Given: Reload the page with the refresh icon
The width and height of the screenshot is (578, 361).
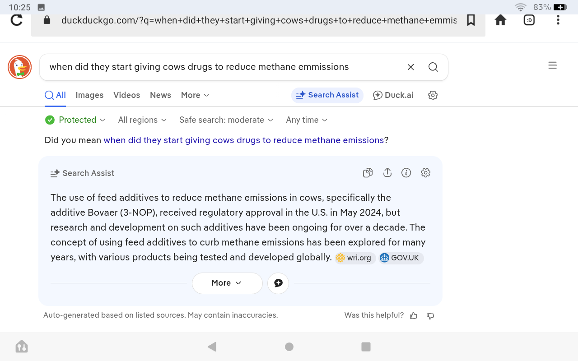Looking at the screenshot, I should (17, 20).
